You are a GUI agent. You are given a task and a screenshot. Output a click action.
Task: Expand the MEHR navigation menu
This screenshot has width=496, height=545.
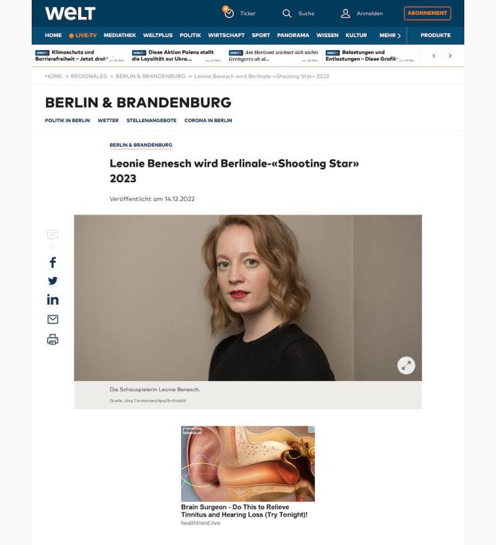390,35
